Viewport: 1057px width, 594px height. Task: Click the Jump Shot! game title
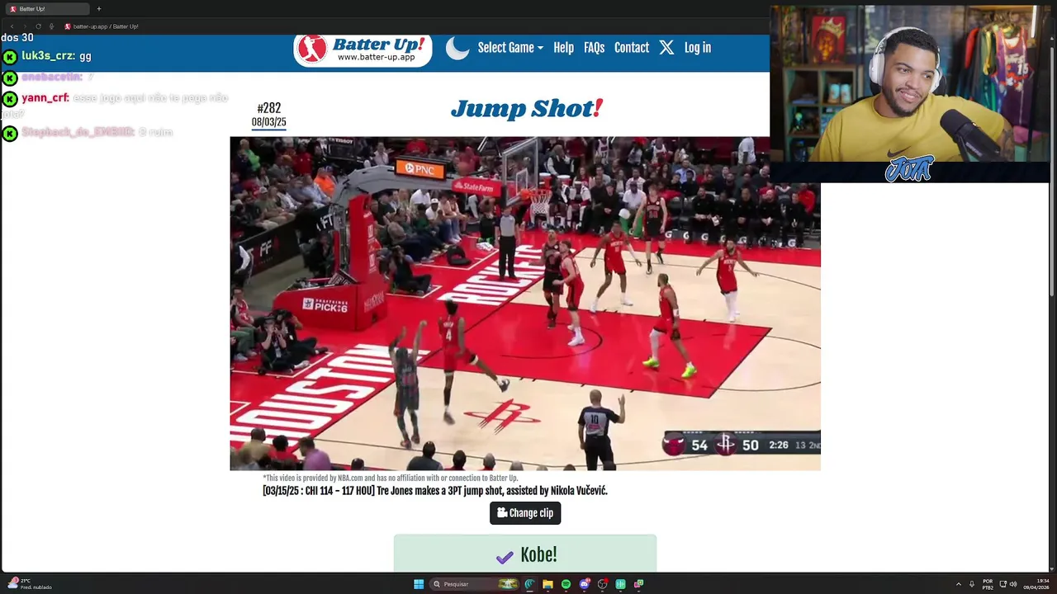[527, 109]
